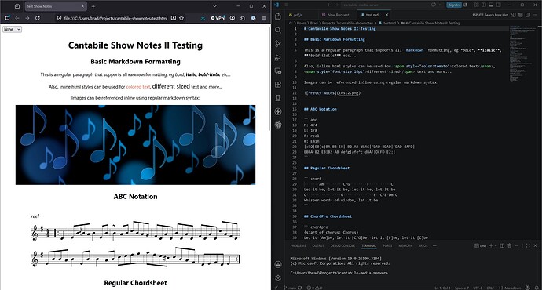Click the browser address bar URL
542x290 pixels.
pyautogui.click(x=115, y=18)
